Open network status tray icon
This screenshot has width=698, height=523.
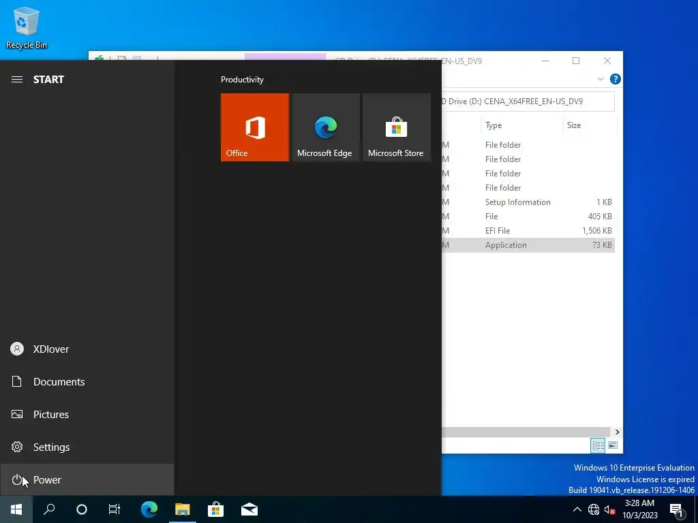click(x=594, y=509)
